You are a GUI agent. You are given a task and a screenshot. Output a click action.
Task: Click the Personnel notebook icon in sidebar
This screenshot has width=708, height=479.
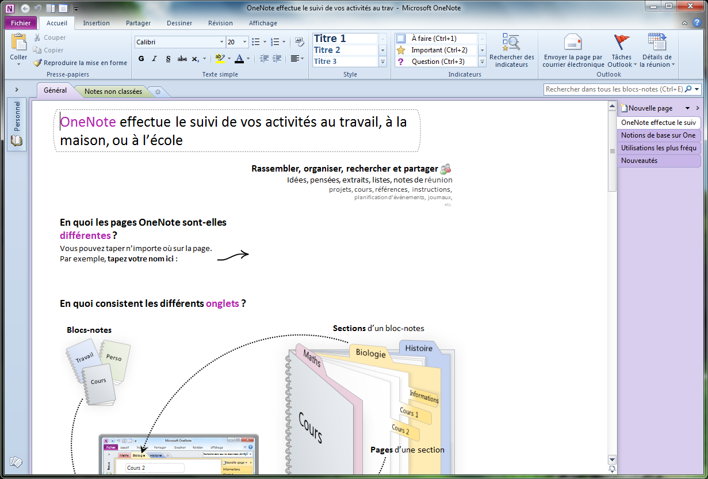17,141
